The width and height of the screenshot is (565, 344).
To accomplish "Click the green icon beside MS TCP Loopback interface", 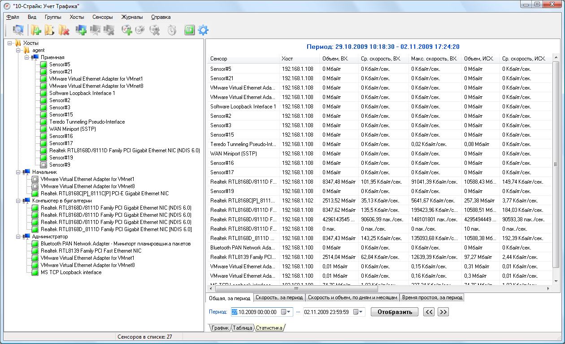I will coord(35,272).
